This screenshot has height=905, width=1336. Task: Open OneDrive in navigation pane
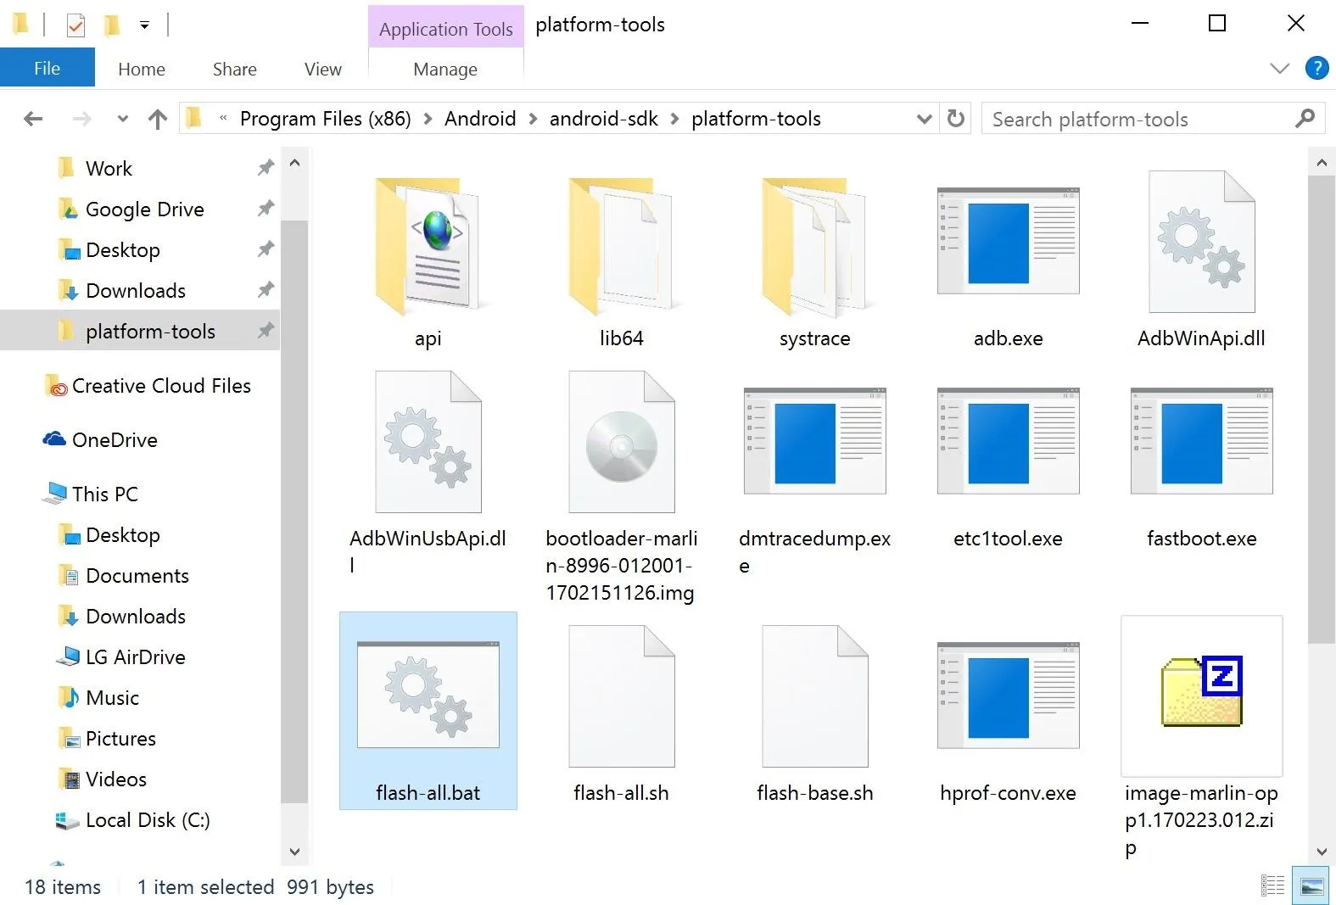point(115,440)
